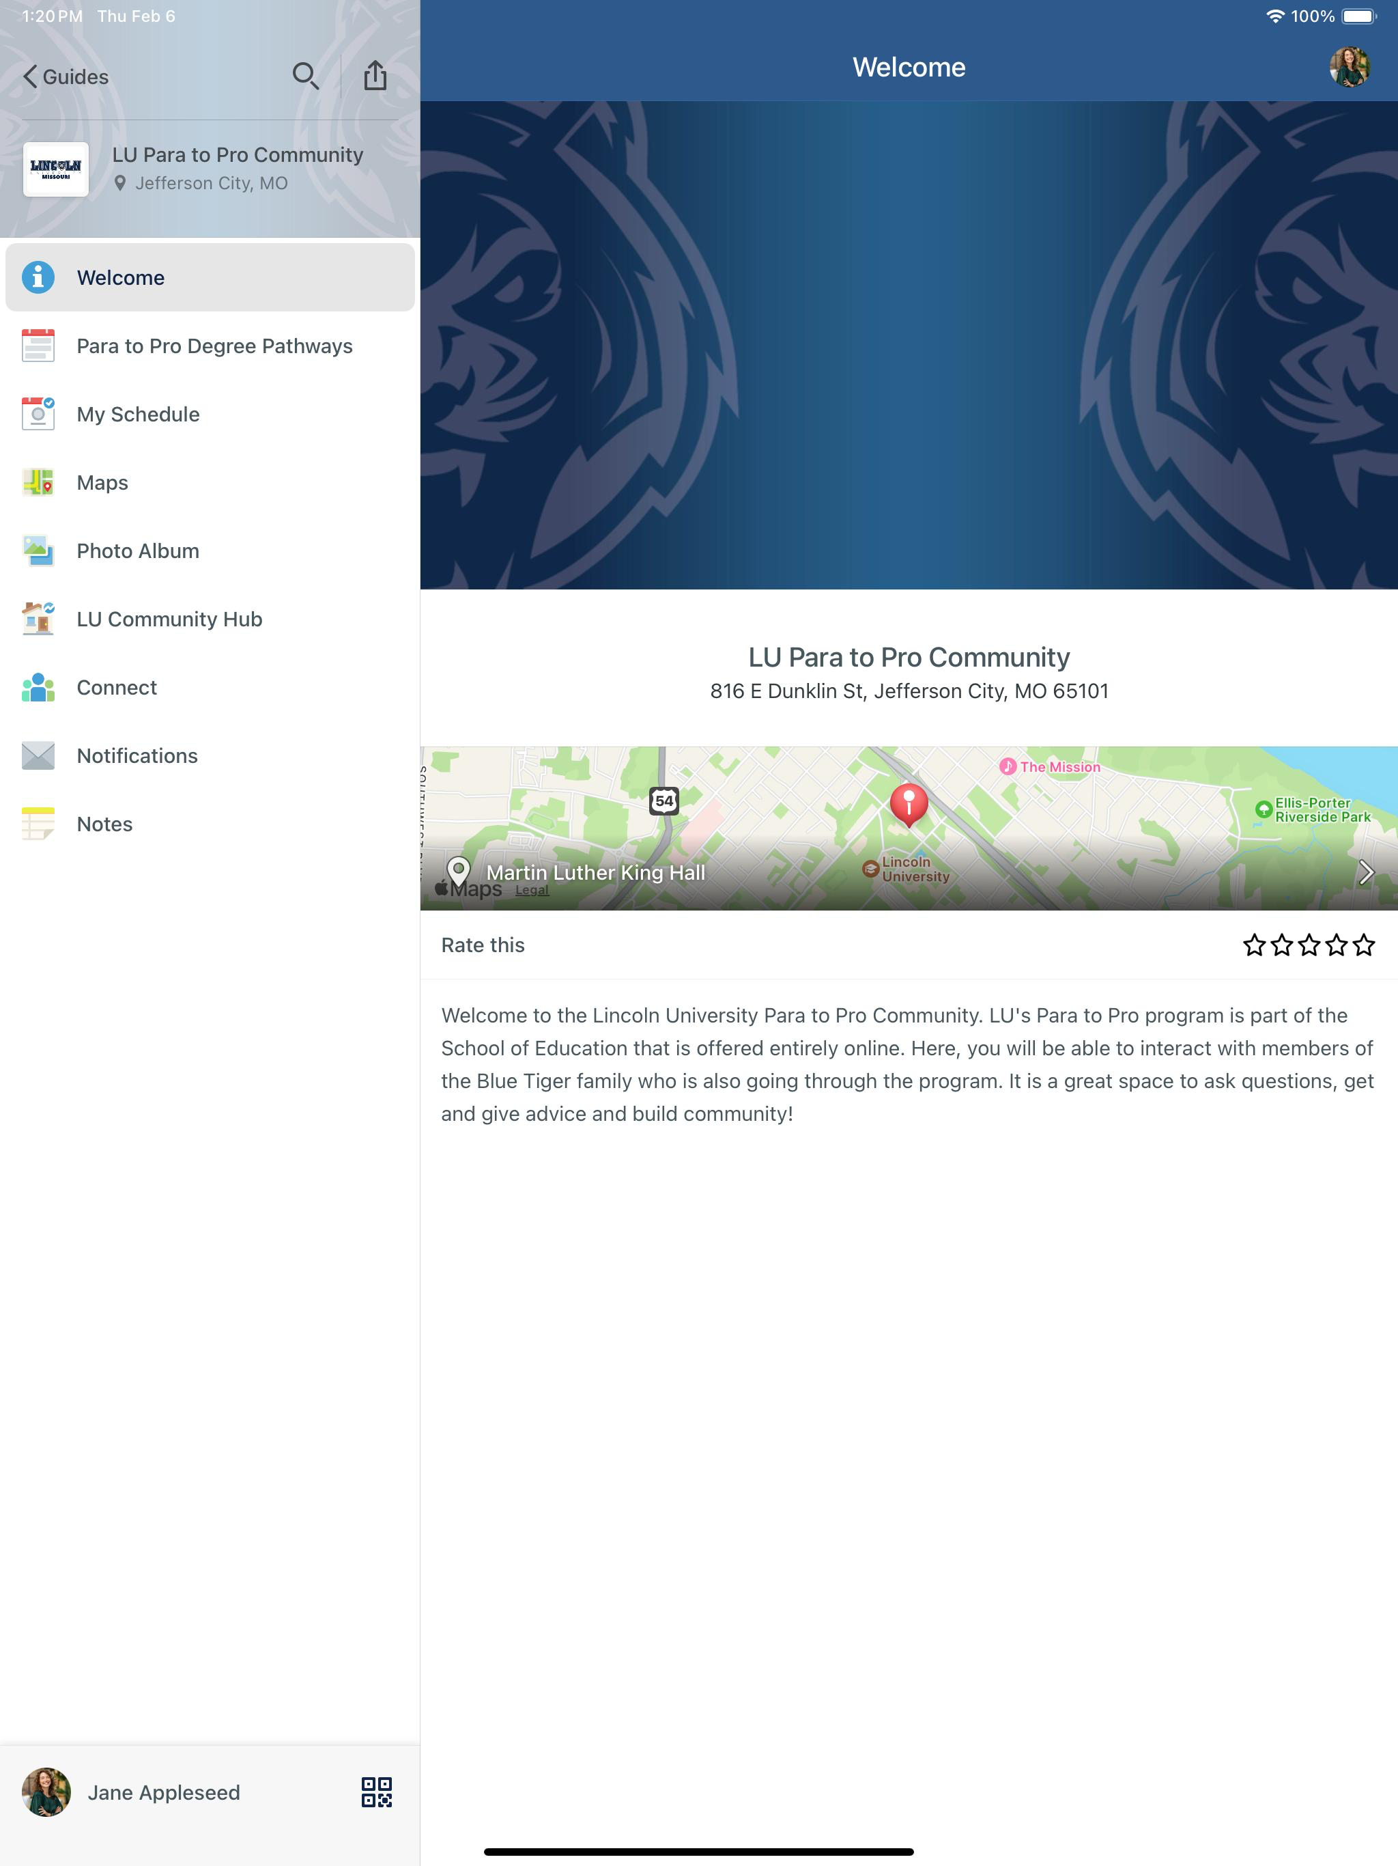
Task: Open the search magnifier icon
Action: click(305, 76)
